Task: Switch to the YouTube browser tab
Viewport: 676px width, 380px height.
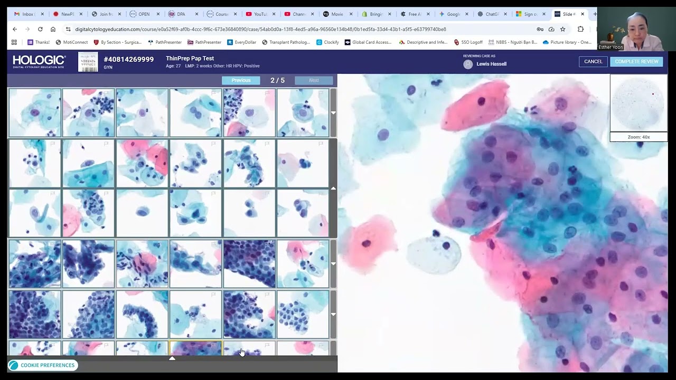Action: pos(260,14)
